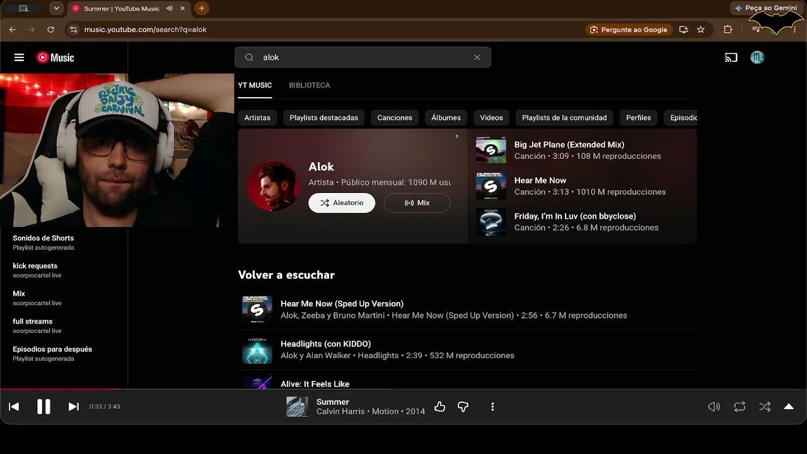Image resolution: width=807 pixels, height=454 pixels.
Task: Mute the tab via speaker icon
Action: [x=170, y=8]
